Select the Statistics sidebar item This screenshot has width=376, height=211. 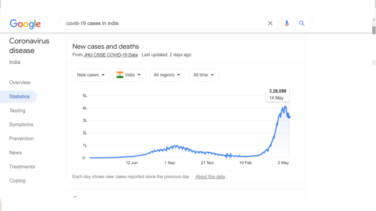point(18,97)
